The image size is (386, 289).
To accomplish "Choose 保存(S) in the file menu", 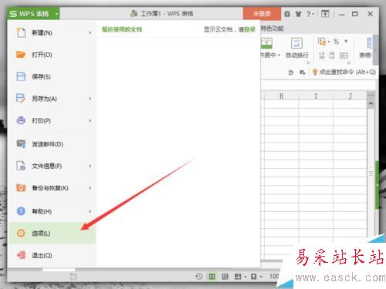I will (52, 76).
